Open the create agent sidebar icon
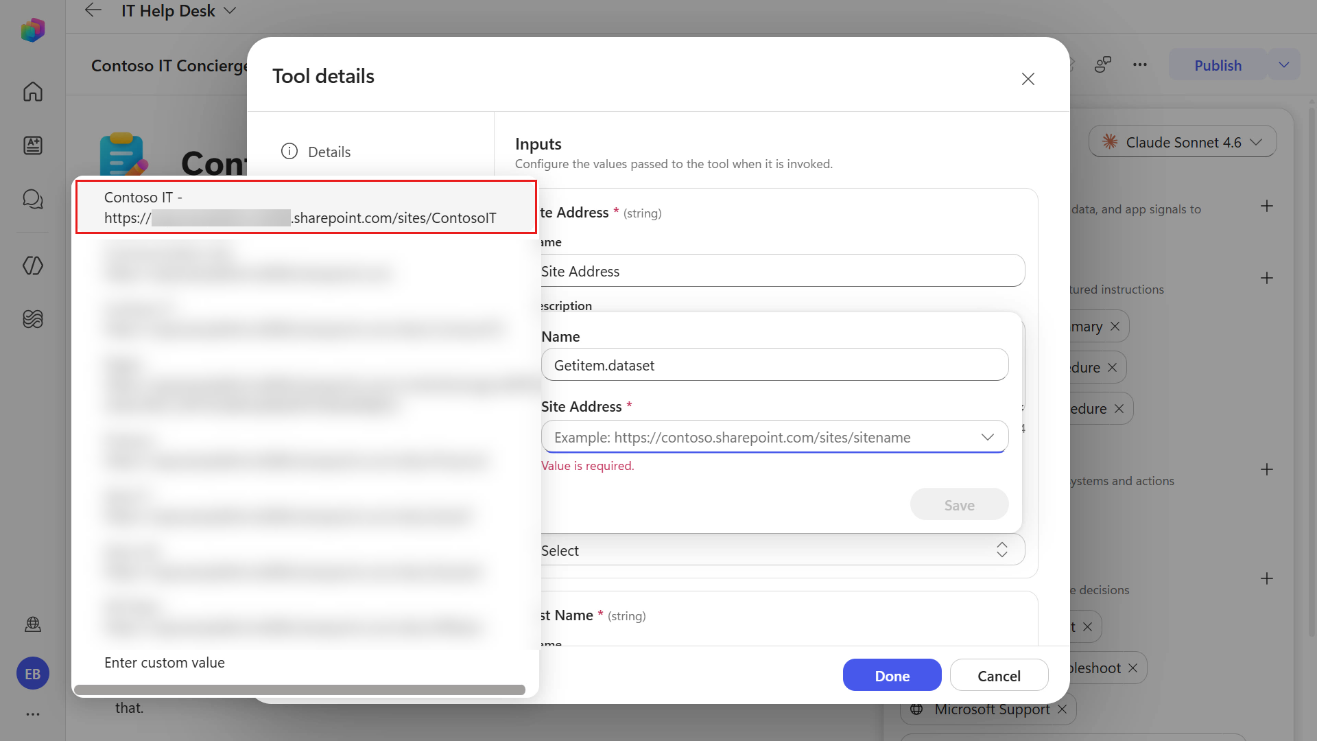 (x=32, y=145)
